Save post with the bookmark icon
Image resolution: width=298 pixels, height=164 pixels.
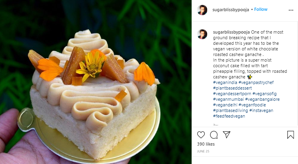coord(290,135)
